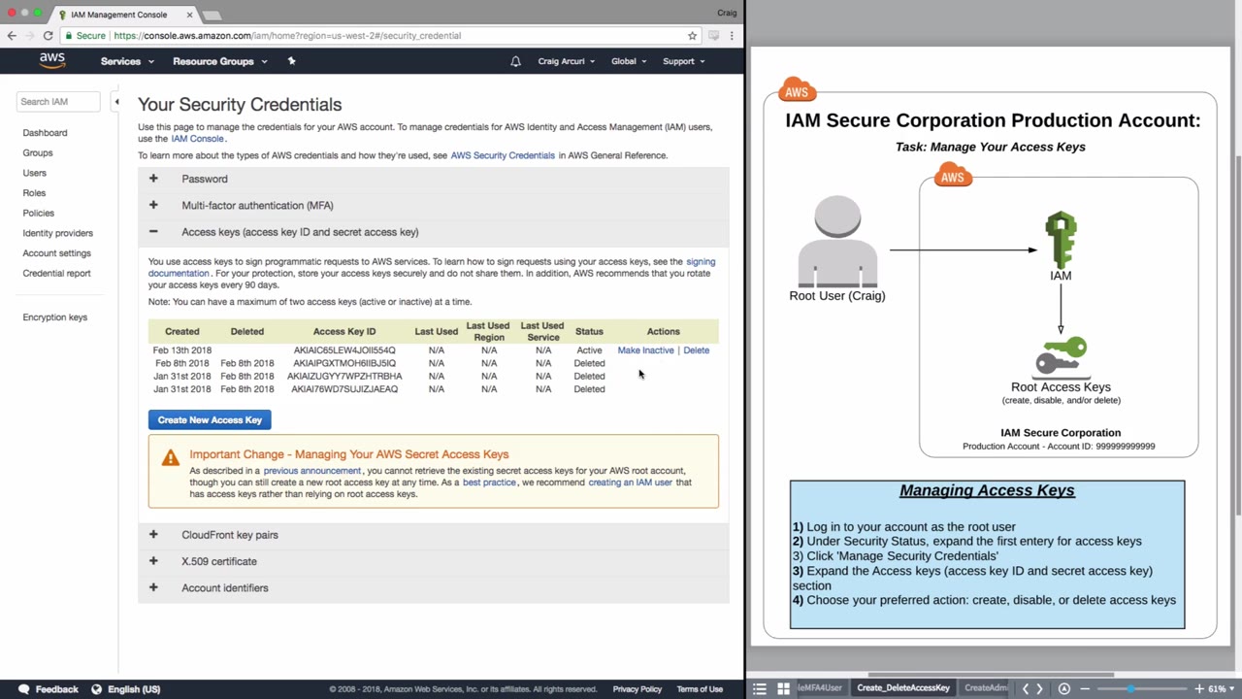The height and width of the screenshot is (699, 1242).
Task: Open the Services dropdown menu
Action: [x=127, y=61]
